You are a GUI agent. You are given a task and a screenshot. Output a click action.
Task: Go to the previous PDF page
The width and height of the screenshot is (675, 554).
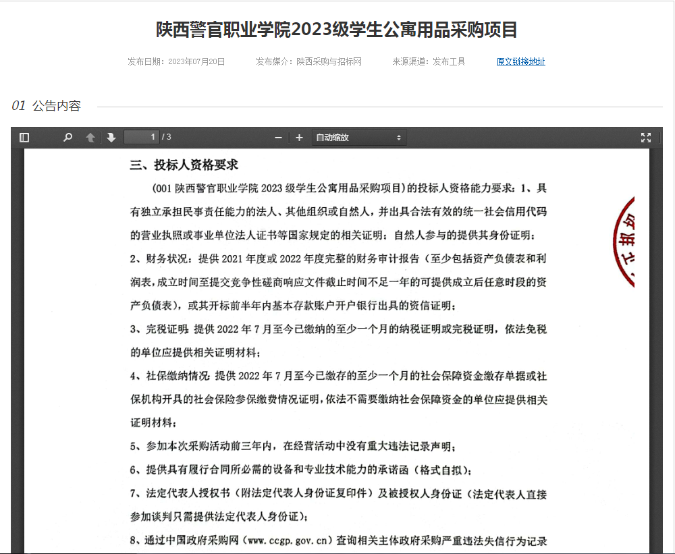90,137
